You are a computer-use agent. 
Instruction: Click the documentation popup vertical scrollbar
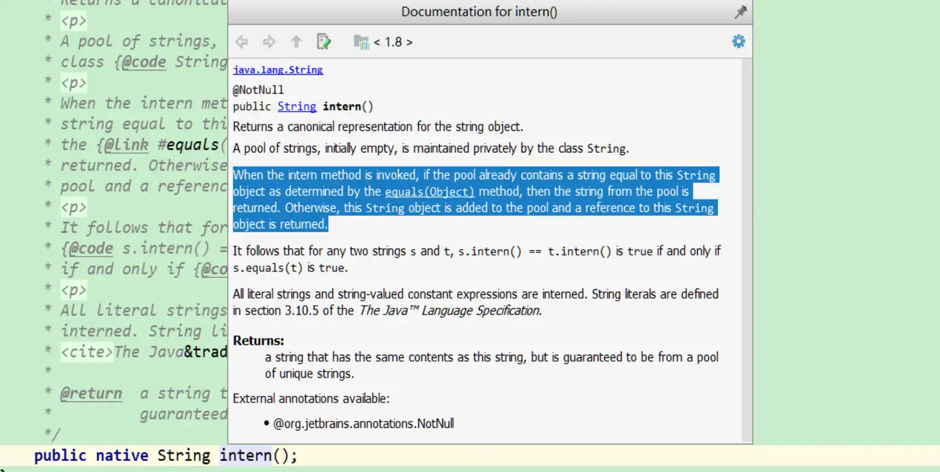tap(747, 248)
